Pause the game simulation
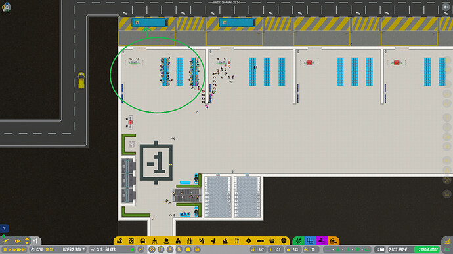This screenshot has height=254, width=453. [5, 249]
